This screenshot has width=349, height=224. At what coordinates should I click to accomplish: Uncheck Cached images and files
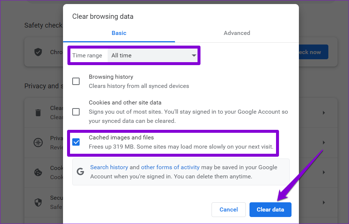(76, 142)
